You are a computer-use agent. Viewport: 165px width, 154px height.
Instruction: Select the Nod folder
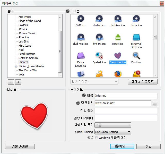(21, 50)
